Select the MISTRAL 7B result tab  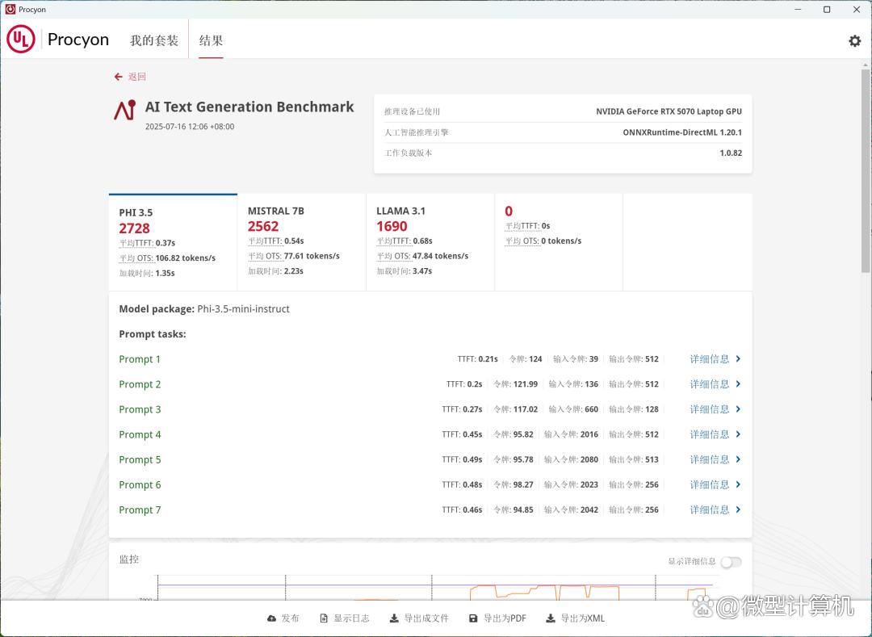point(301,242)
